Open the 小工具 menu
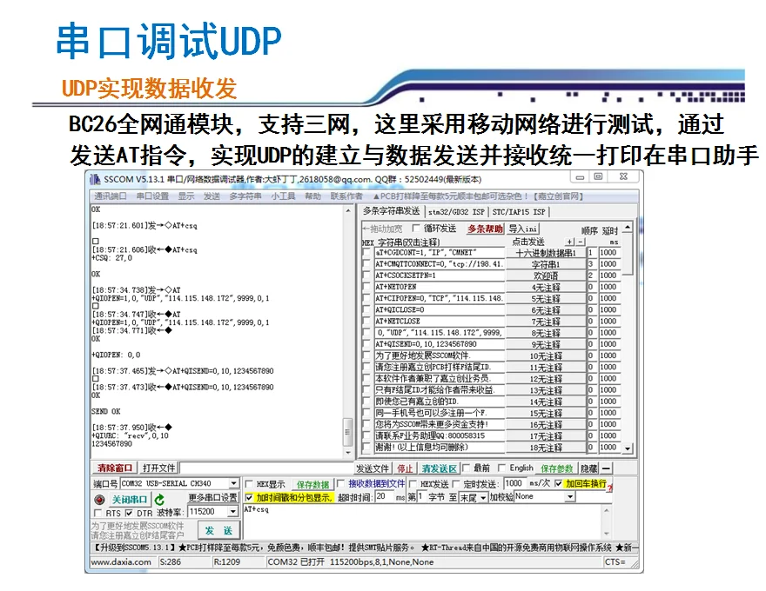766x591 pixels. point(284,196)
